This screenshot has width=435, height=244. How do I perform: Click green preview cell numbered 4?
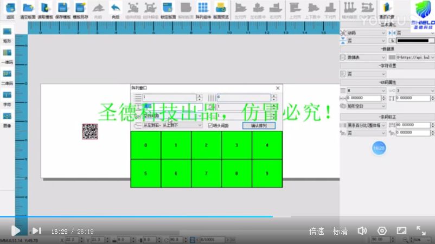[x=267, y=145]
